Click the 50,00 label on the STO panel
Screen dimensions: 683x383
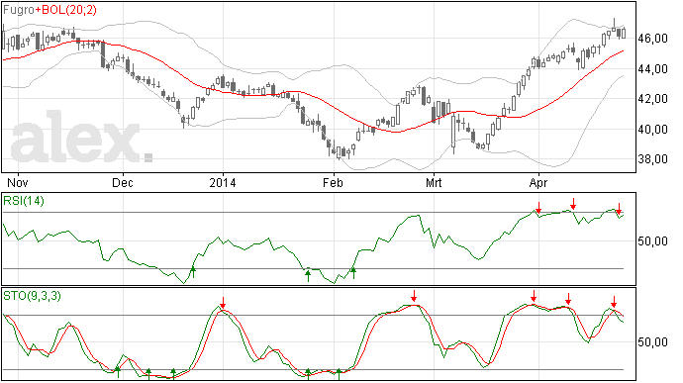(652, 342)
